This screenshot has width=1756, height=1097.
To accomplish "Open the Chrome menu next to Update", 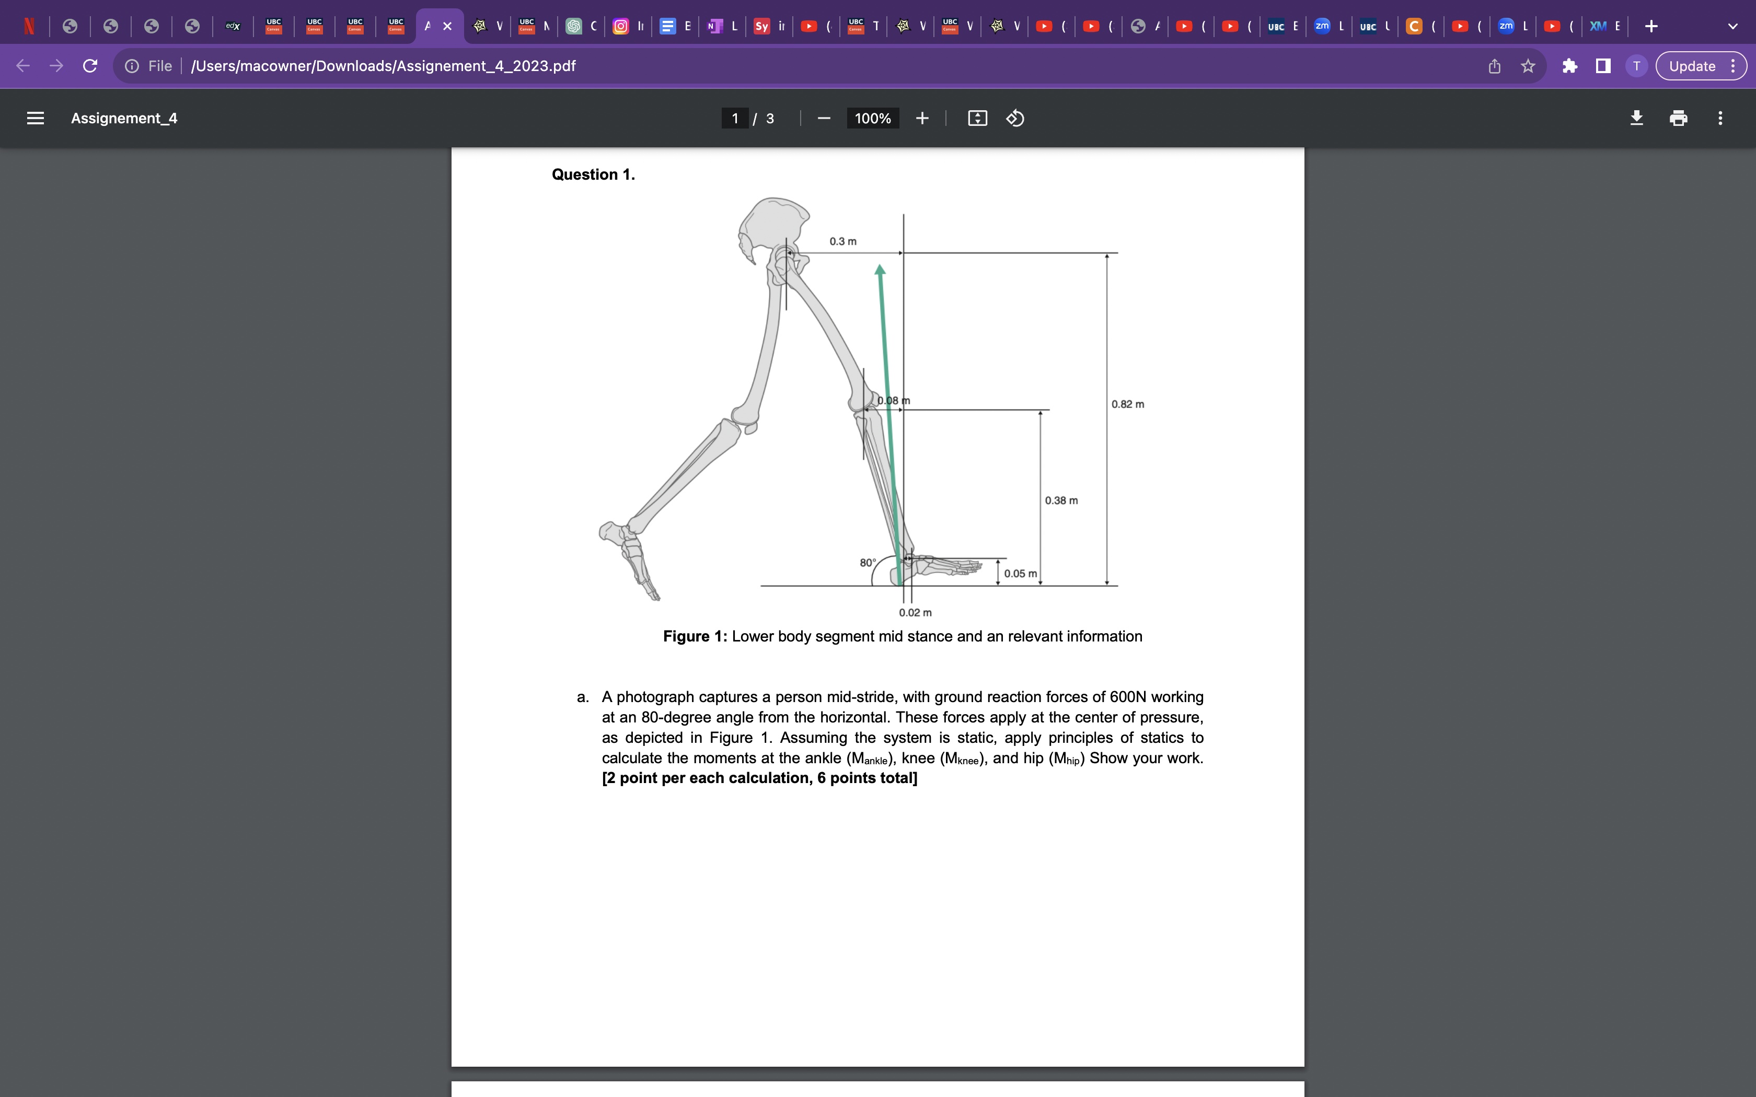I will pyautogui.click(x=1734, y=65).
